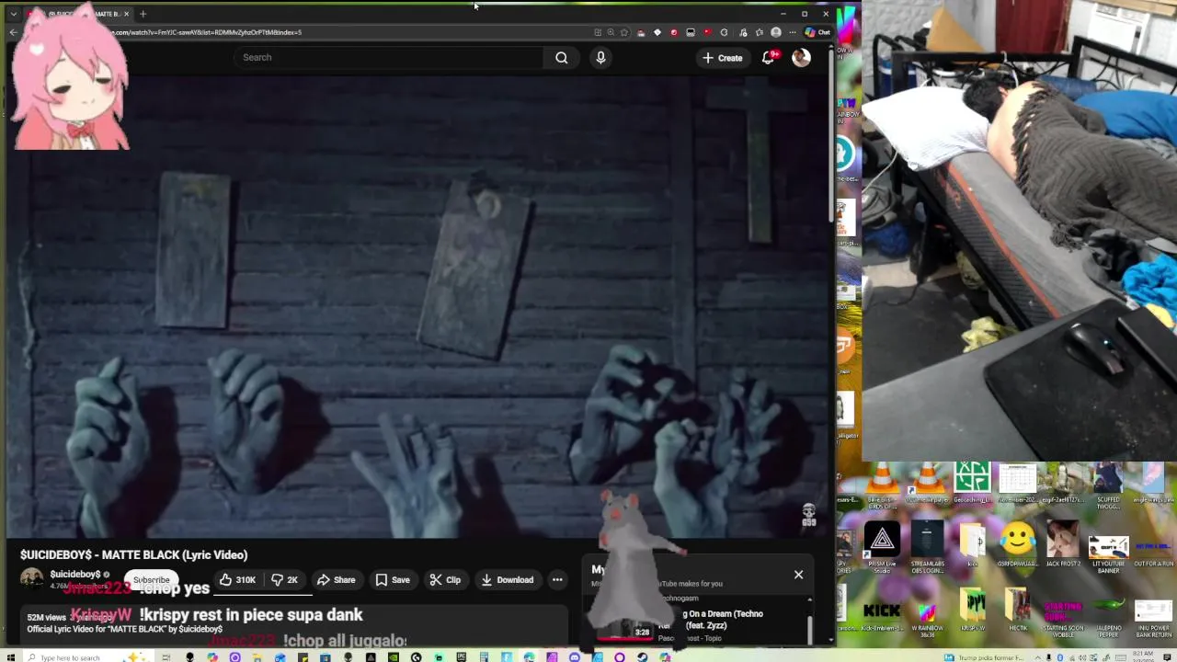Image resolution: width=1177 pixels, height=662 pixels.
Task: Download the MATTE BLACK video
Action: click(507, 580)
